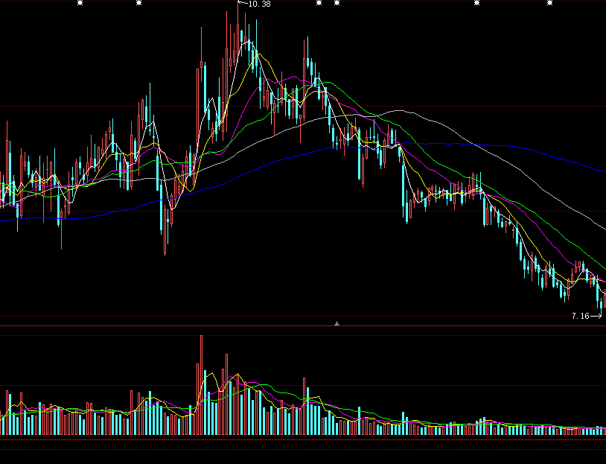This screenshot has width=606, height=464.
Task: Click the 7.16 low price label
Action: click(580, 317)
